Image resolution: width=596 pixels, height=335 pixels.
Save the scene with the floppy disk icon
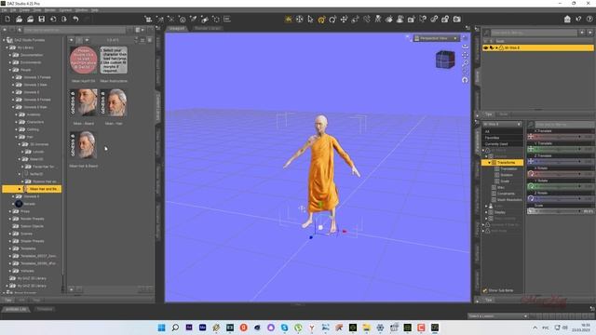click(41, 19)
